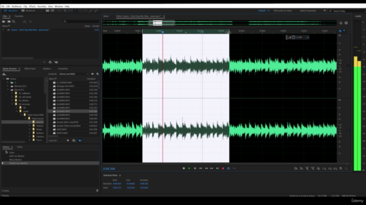
Task: Click the Files panel search field
Action: coord(81,22)
